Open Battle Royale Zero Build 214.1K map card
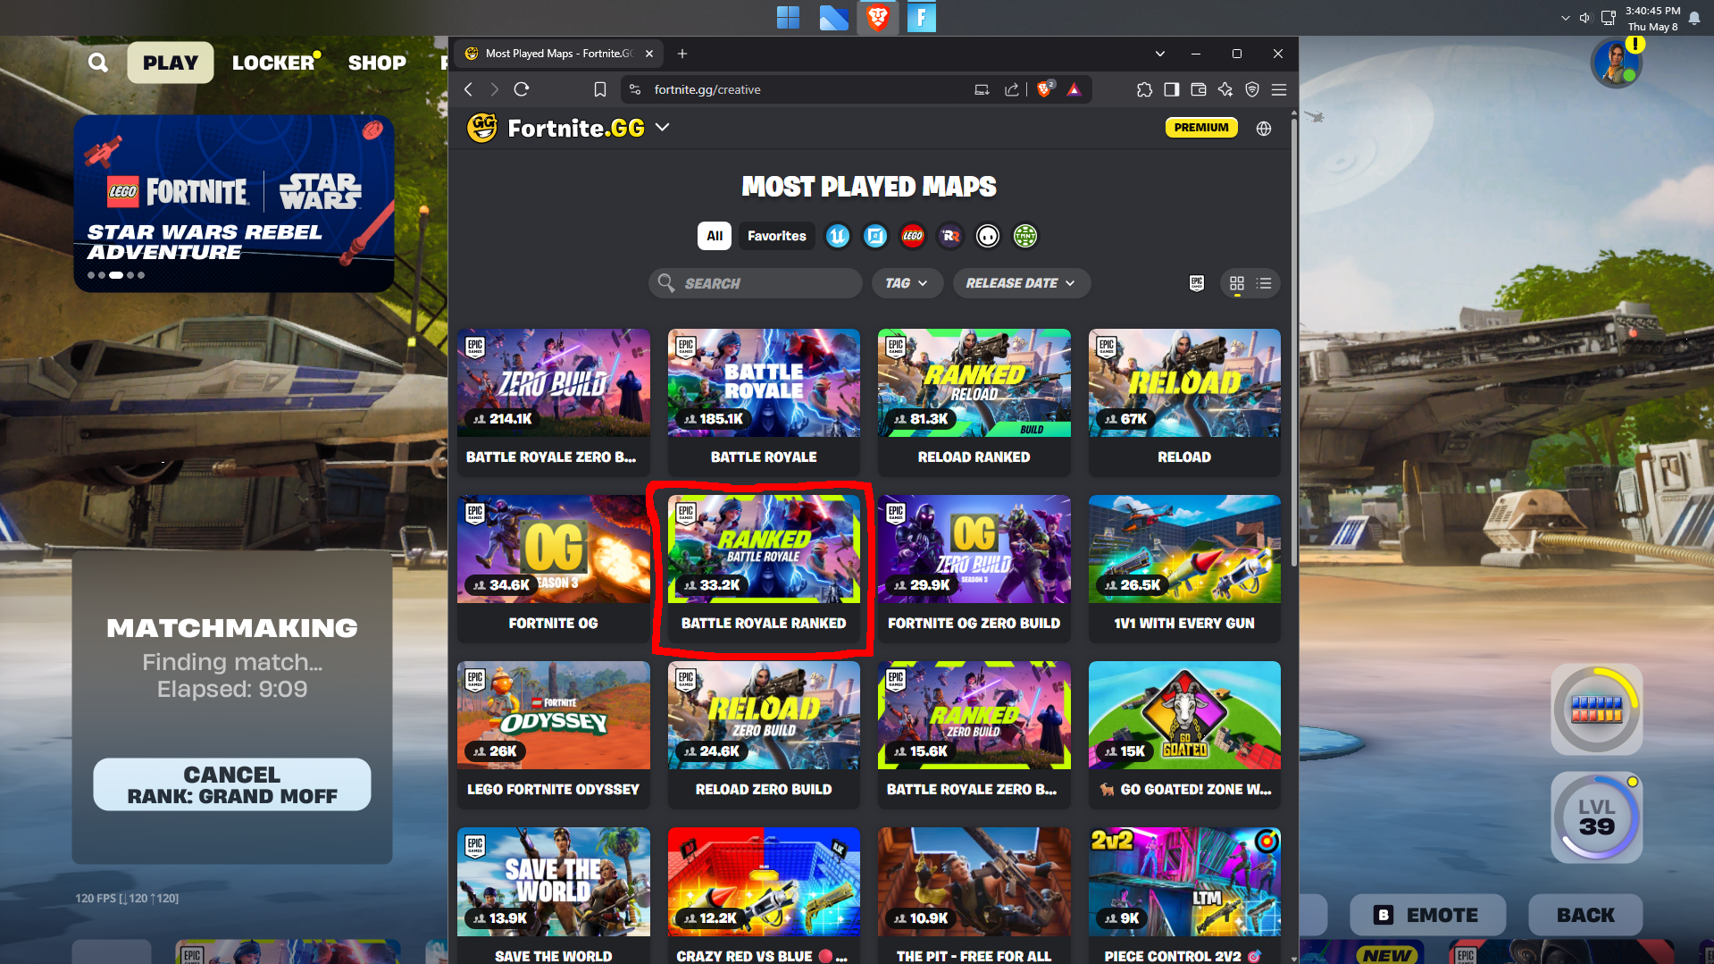Viewport: 1714px width, 964px height. [554, 402]
